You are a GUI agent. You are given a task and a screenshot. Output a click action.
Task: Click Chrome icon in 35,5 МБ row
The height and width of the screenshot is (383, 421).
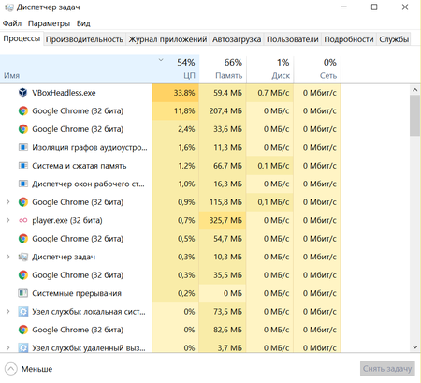pyautogui.click(x=22, y=275)
